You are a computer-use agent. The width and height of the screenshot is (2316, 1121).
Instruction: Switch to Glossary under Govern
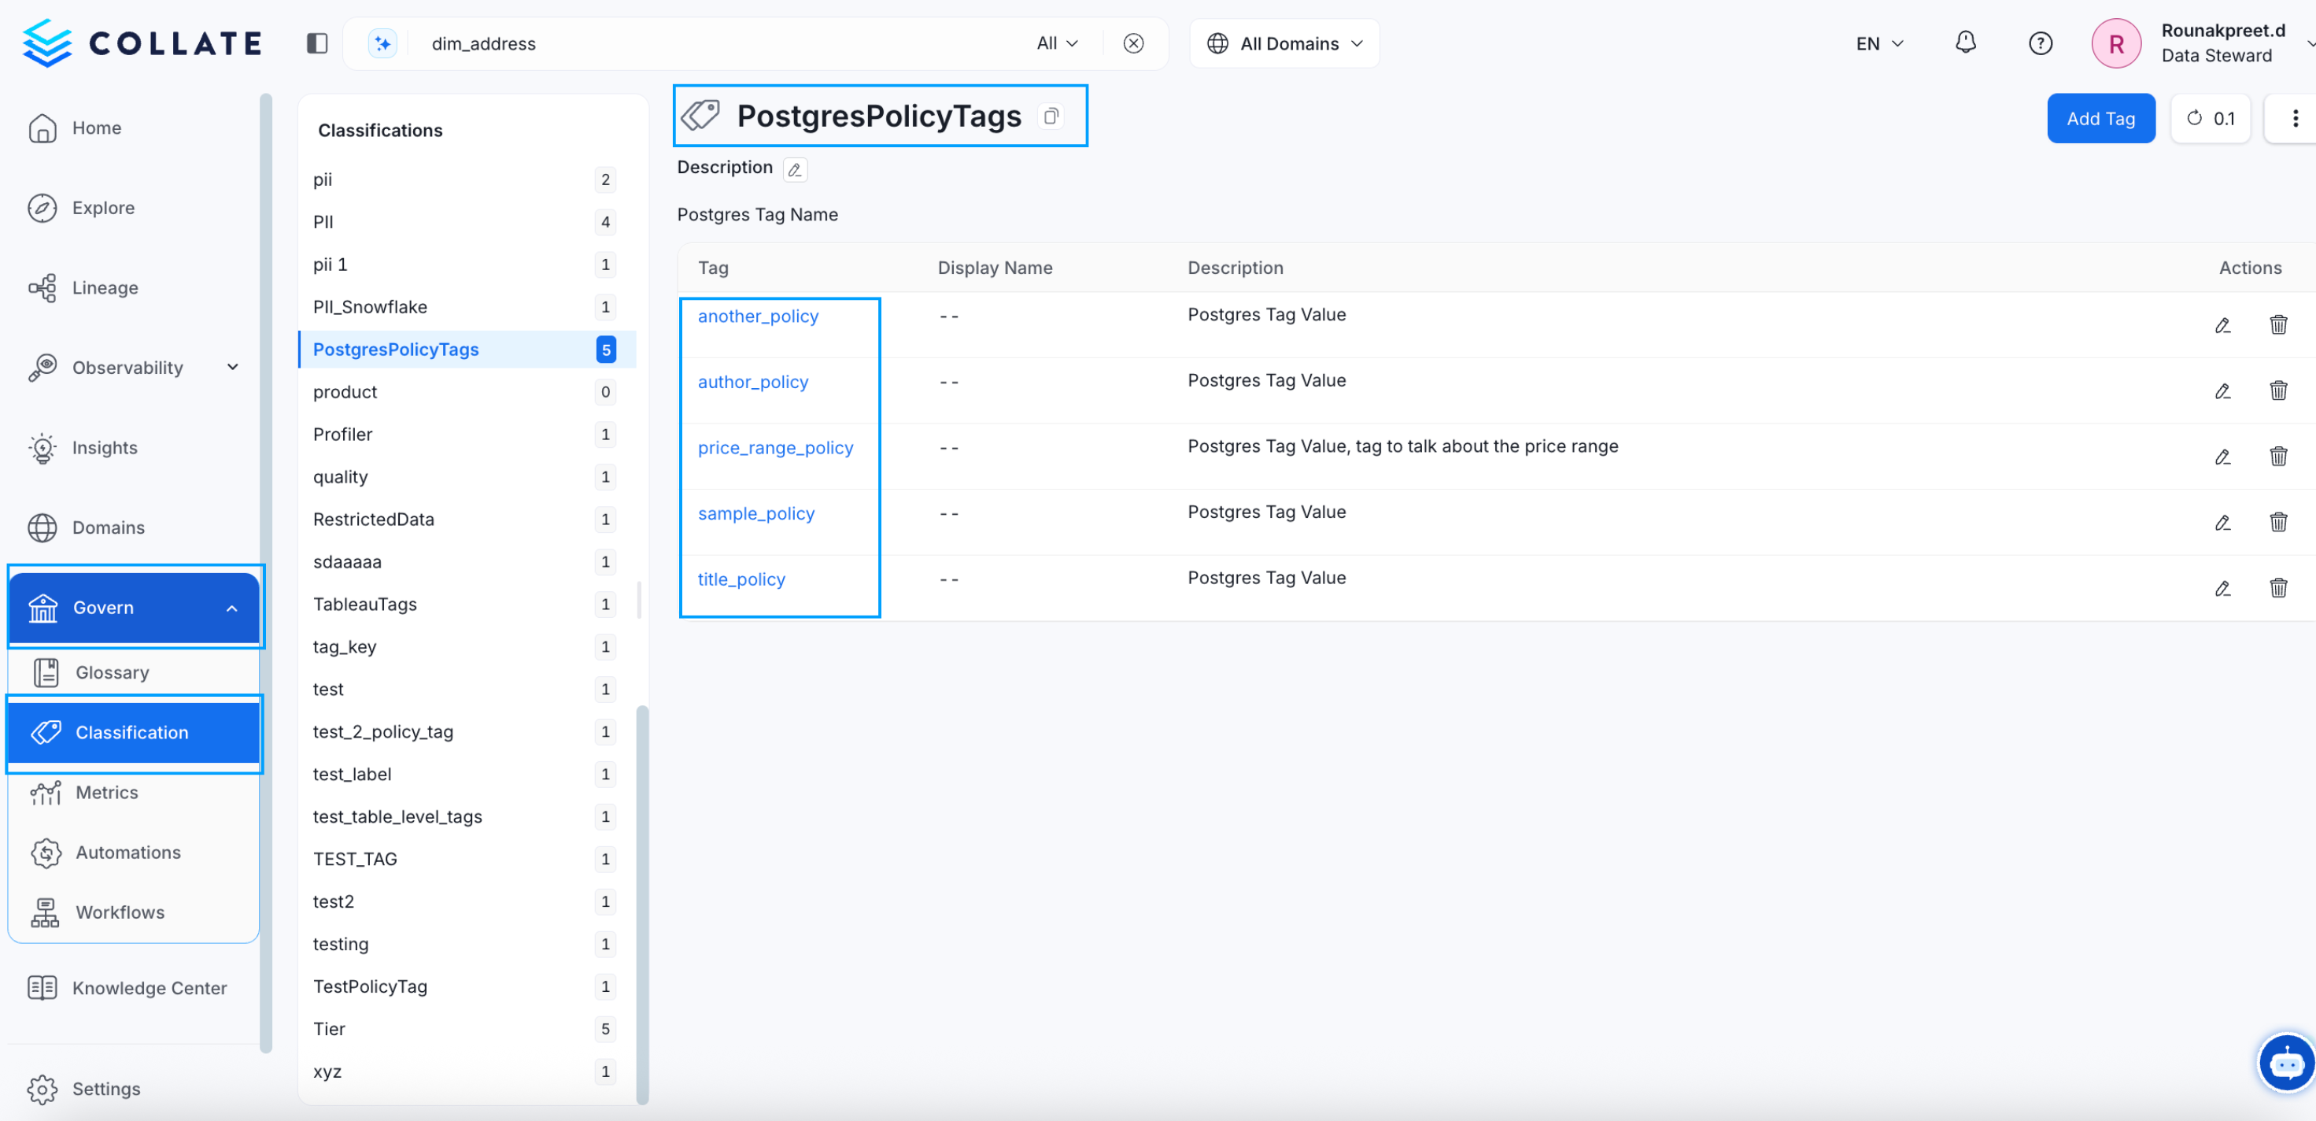tap(112, 672)
